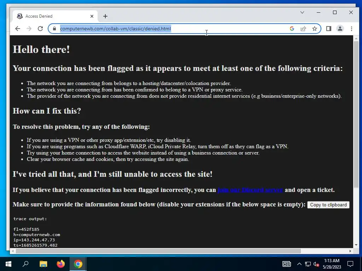Click the bullet about clearing browser cache
The width and height of the screenshot is (362, 271).
click(x=108, y=159)
